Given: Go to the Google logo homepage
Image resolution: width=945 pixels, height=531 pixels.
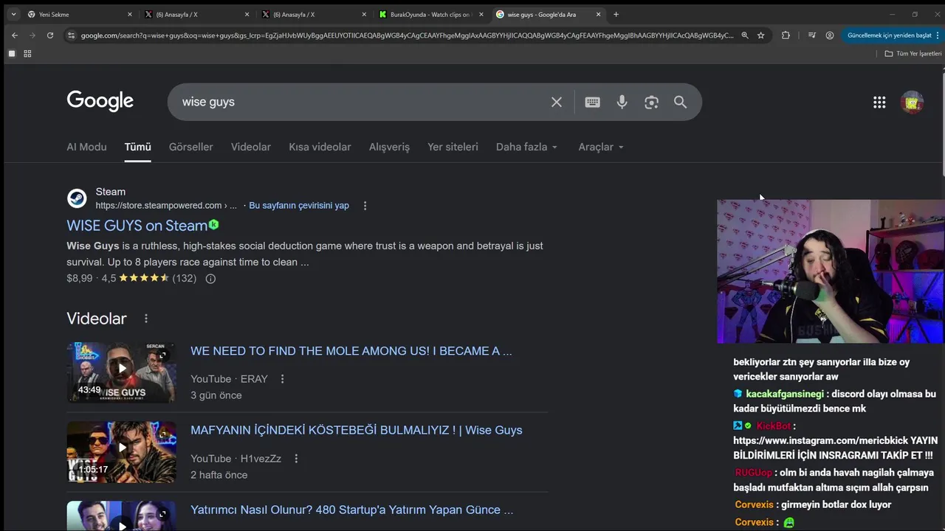Looking at the screenshot, I should pyautogui.click(x=100, y=101).
